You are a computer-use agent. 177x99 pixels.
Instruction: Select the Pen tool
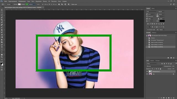point(2,45)
